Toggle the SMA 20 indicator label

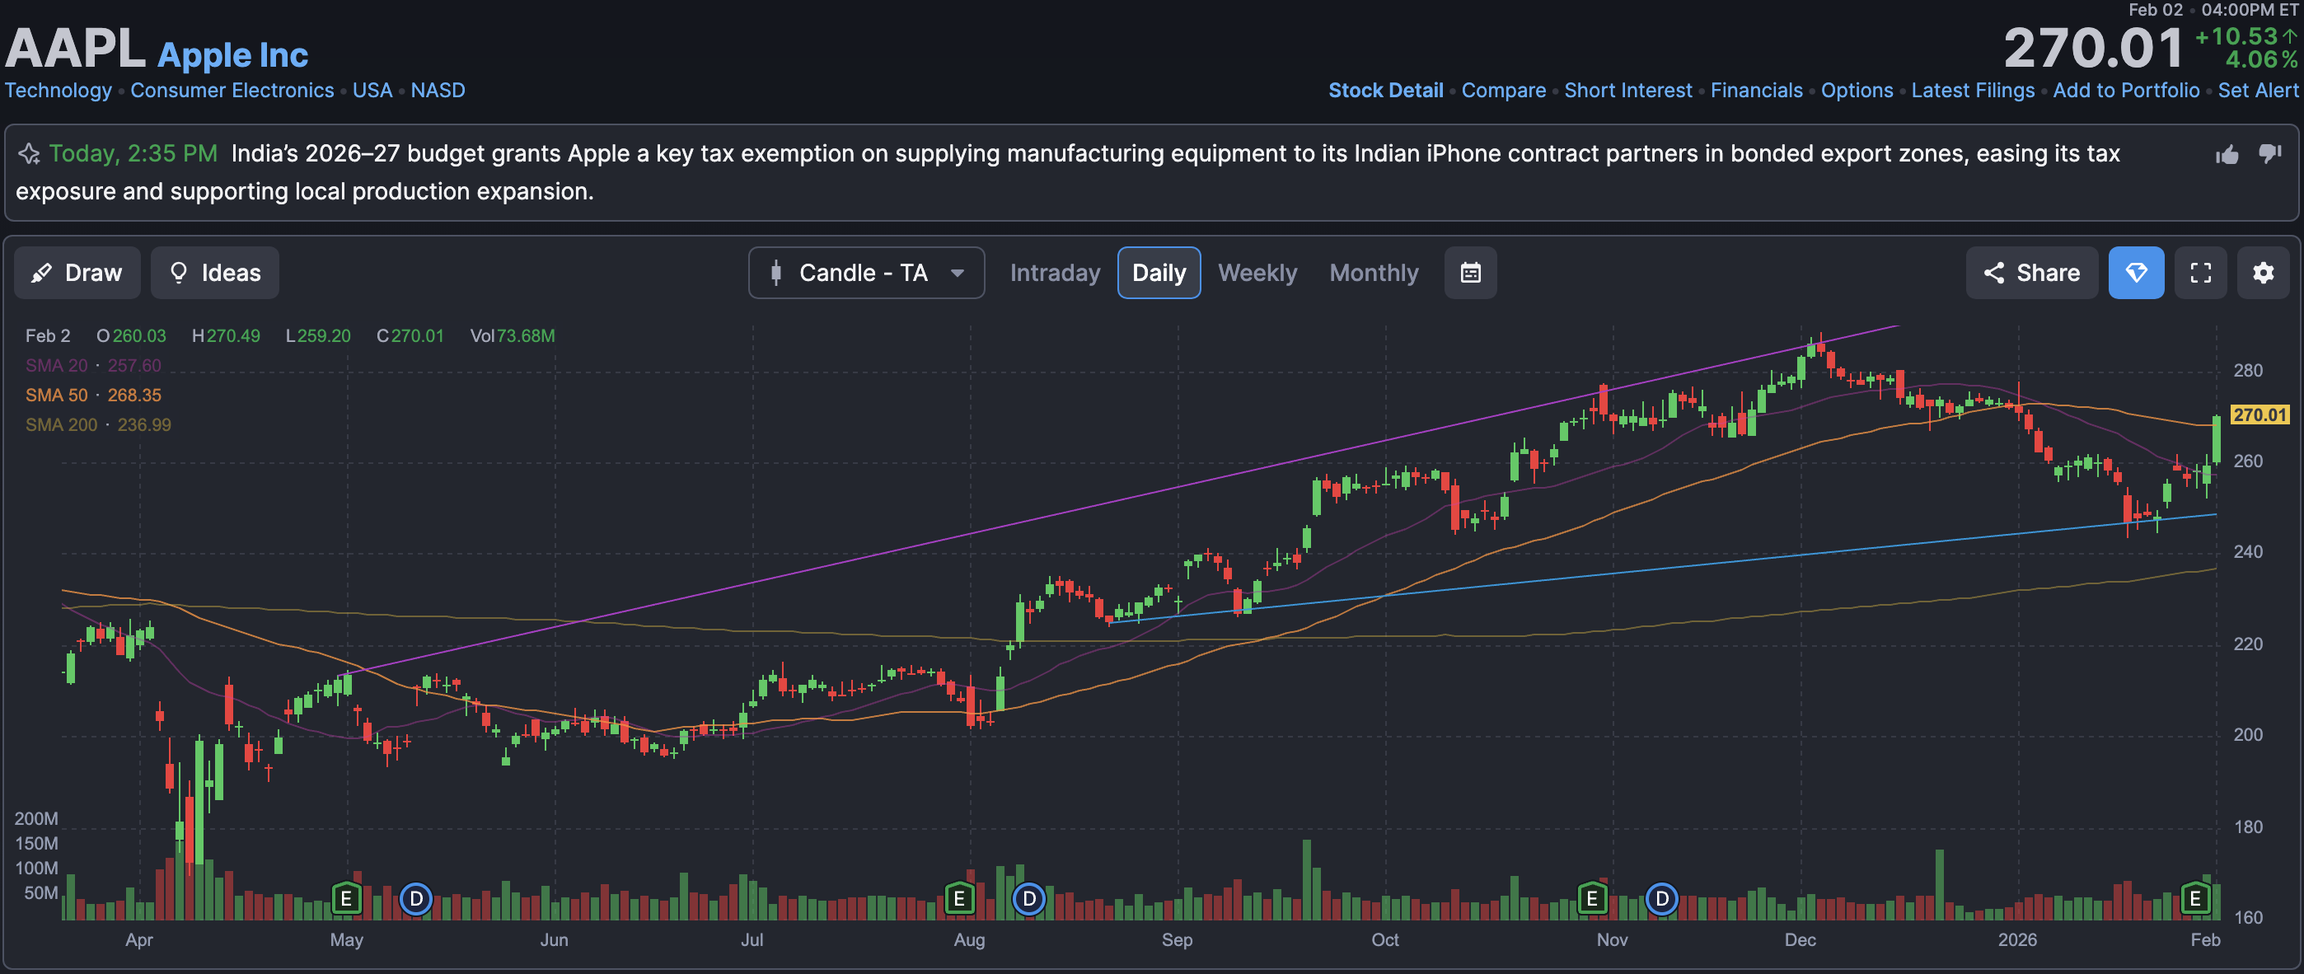56,366
